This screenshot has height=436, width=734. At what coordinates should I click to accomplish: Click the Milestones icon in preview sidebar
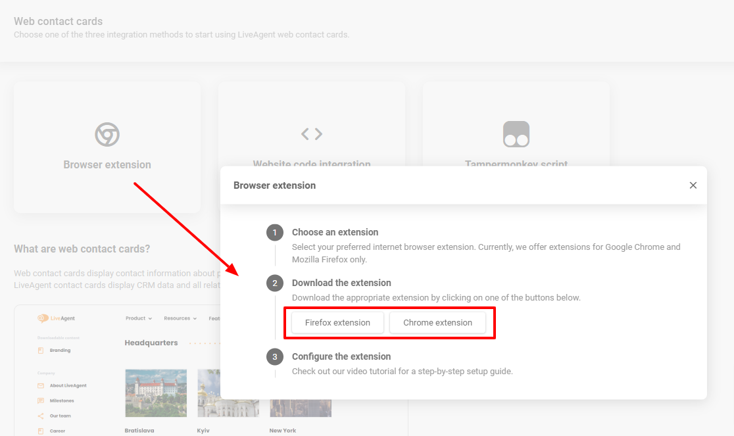point(41,400)
